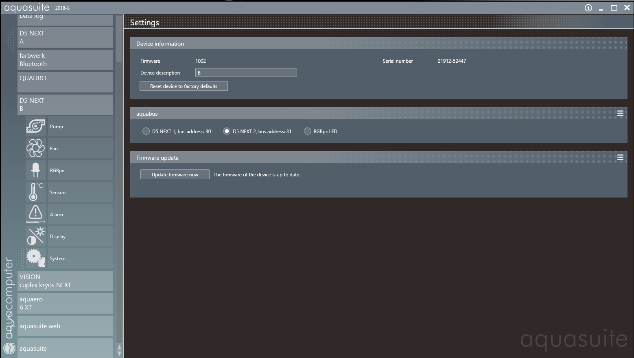
Task: Click the Fan blade icon
Action: point(36,148)
